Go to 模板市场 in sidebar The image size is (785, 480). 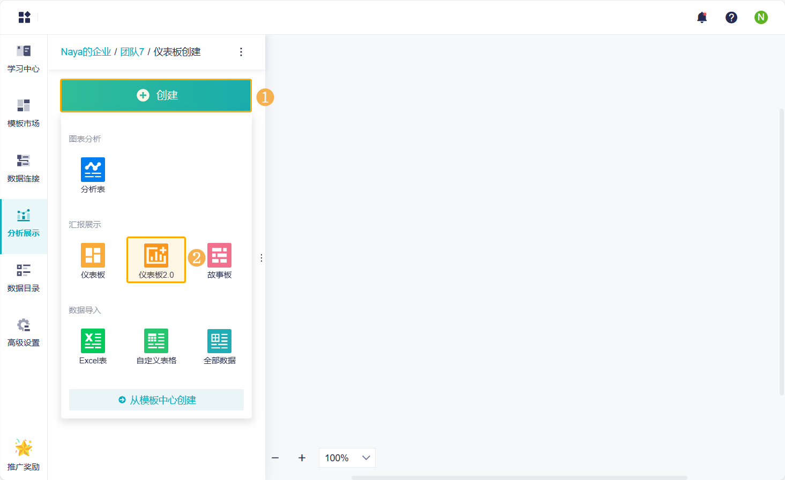pos(24,113)
